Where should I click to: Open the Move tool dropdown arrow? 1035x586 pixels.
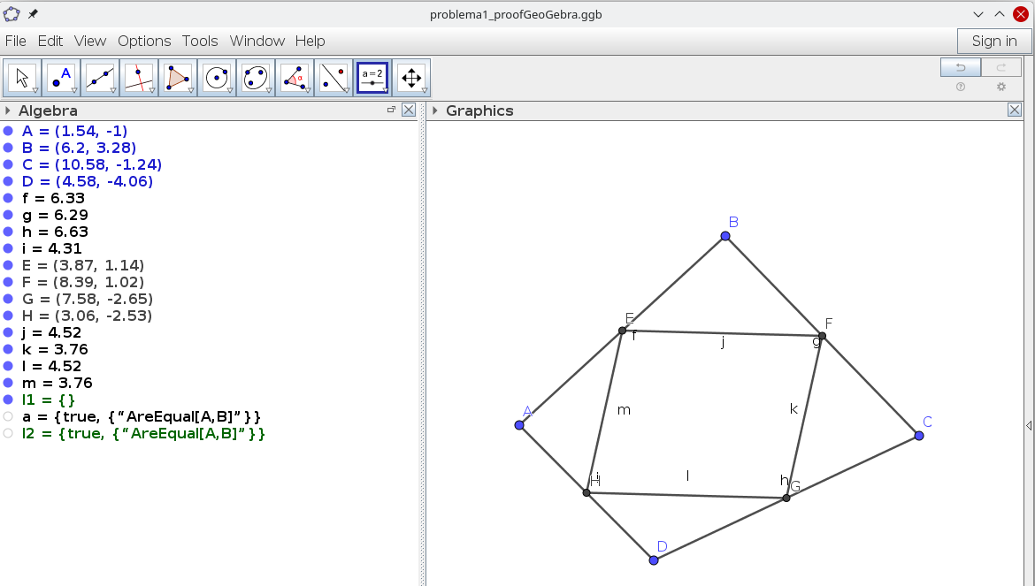[35, 90]
